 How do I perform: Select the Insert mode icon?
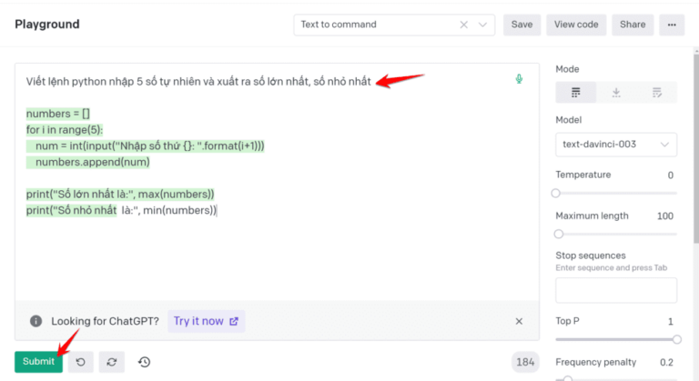pos(616,93)
